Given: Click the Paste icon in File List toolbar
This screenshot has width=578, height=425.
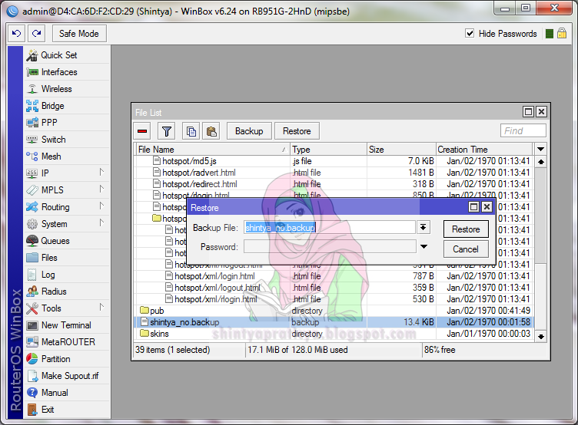Looking at the screenshot, I should [x=211, y=131].
